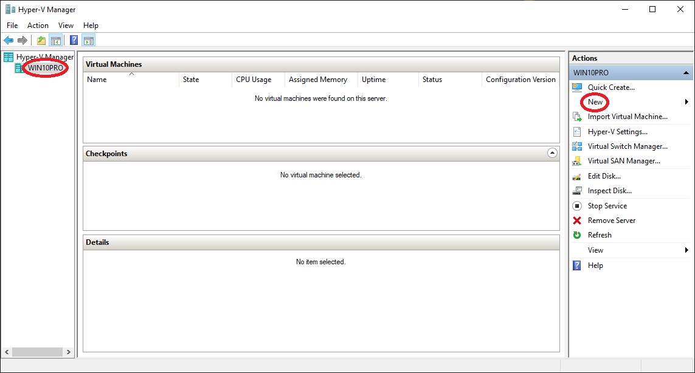Viewport: 695px width, 373px height.
Task: Click Inspect Disk... action
Action: point(610,191)
